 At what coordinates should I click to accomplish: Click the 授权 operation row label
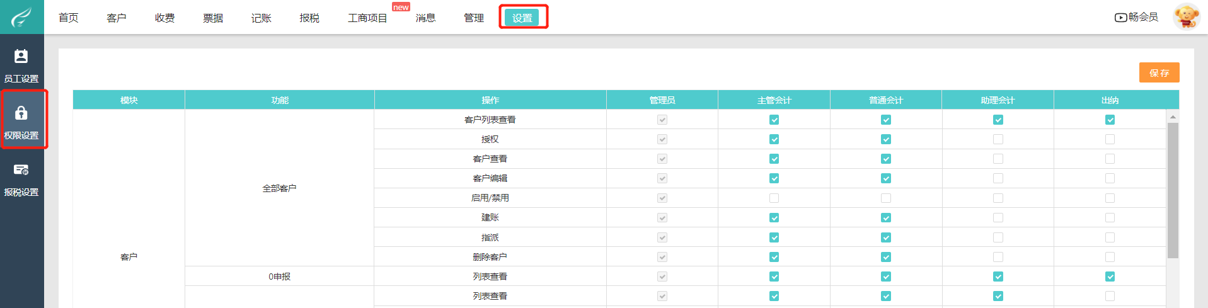pyautogui.click(x=490, y=139)
